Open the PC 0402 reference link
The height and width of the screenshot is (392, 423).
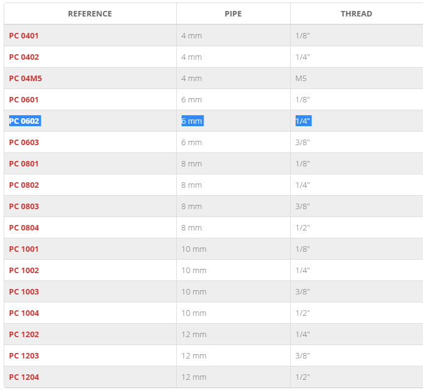(x=24, y=57)
